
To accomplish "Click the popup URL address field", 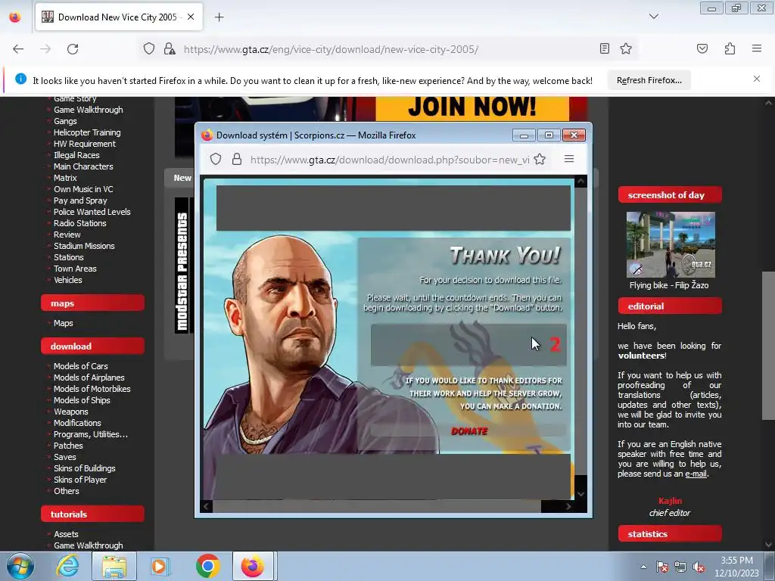I will pyautogui.click(x=390, y=160).
